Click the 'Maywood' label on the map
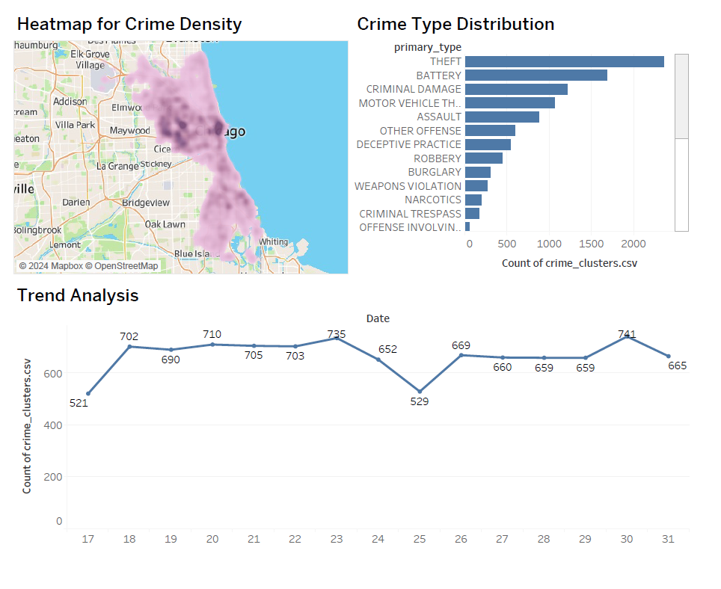 click(x=129, y=131)
